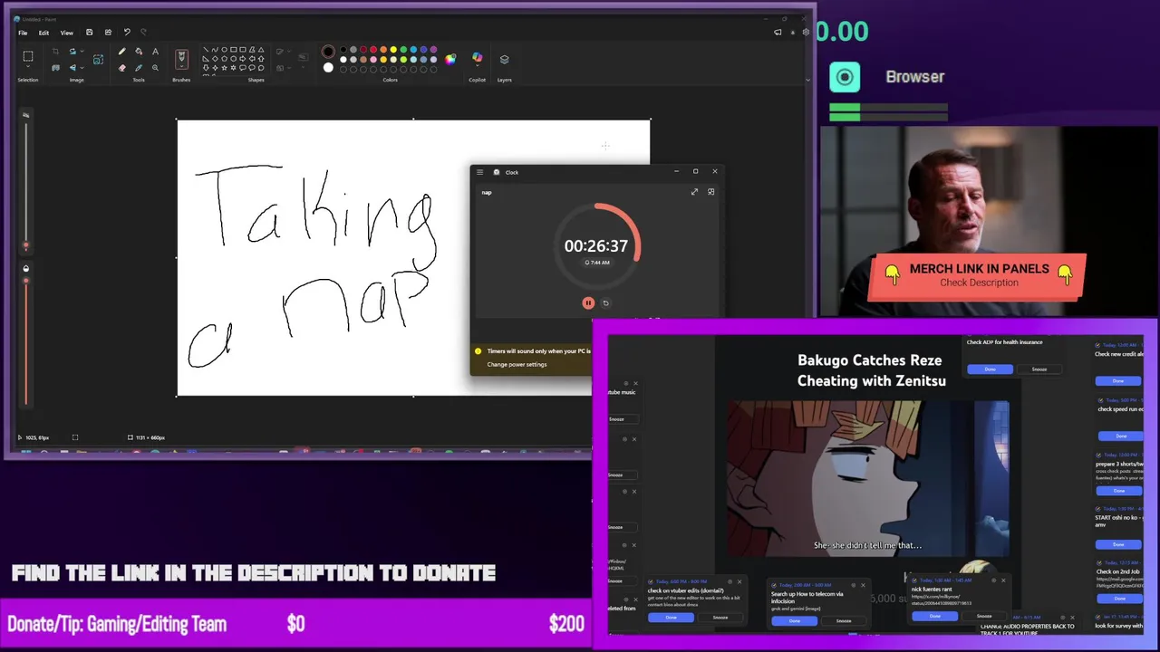Click the Copilot icon in Paint

(477, 56)
